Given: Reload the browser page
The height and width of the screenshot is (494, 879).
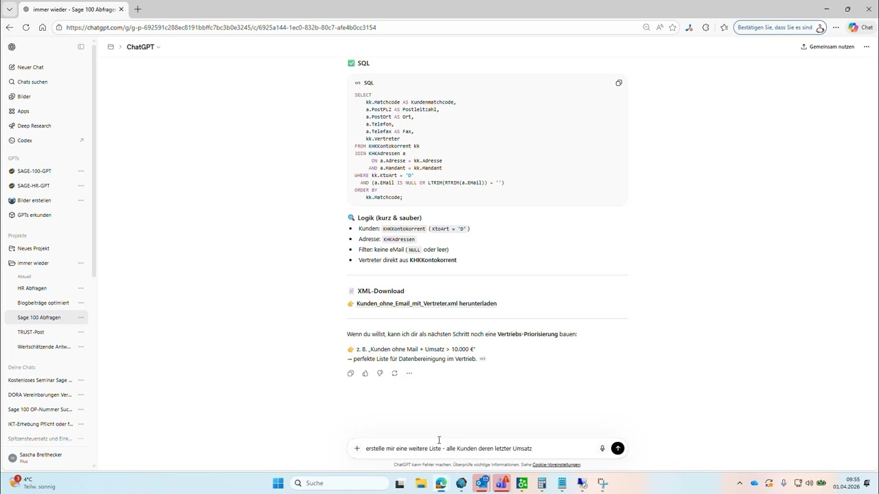Looking at the screenshot, I should 26,27.
